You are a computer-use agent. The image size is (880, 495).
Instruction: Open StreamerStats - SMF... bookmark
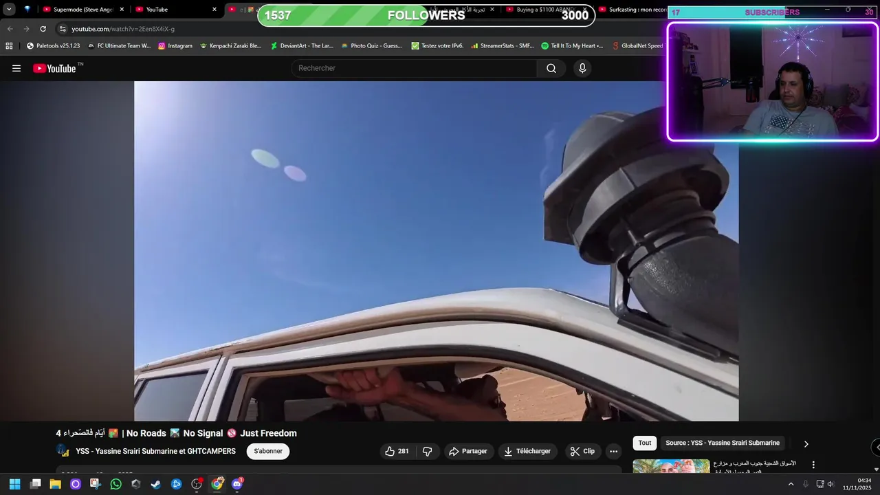click(x=503, y=46)
